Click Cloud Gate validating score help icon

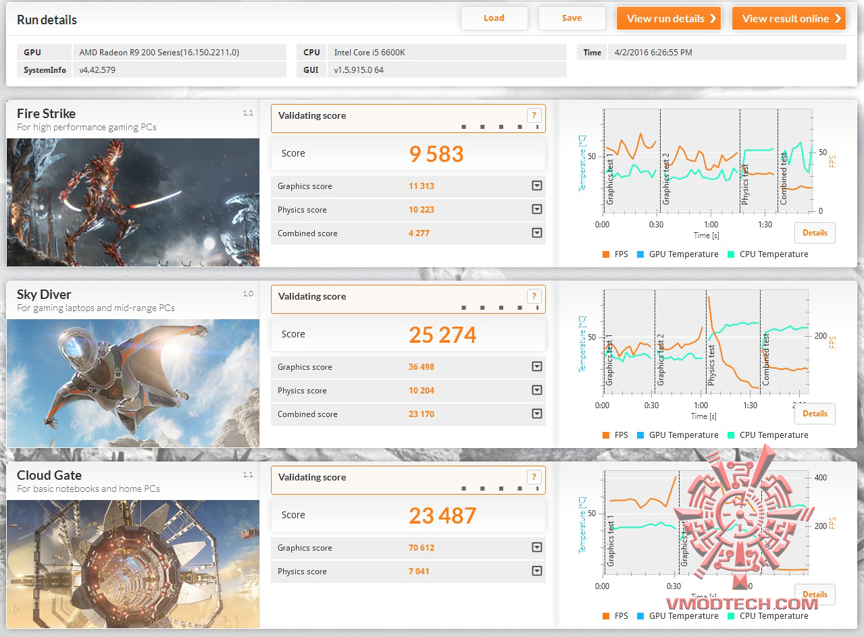coord(534,477)
